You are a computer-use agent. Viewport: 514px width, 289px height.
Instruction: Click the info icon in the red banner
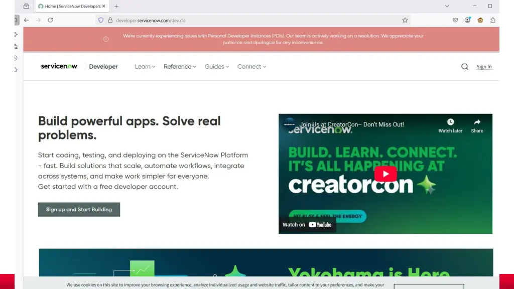[106, 39]
